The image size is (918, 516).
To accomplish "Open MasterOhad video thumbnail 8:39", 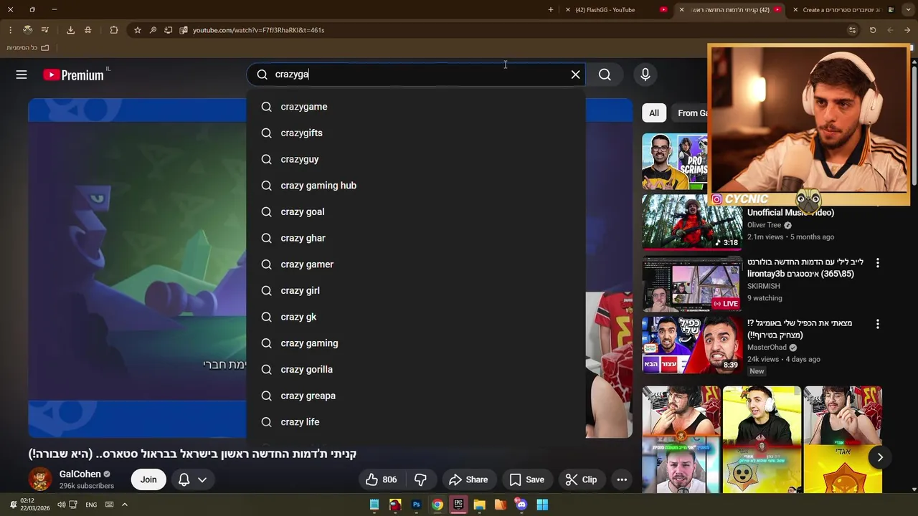I will (691, 345).
